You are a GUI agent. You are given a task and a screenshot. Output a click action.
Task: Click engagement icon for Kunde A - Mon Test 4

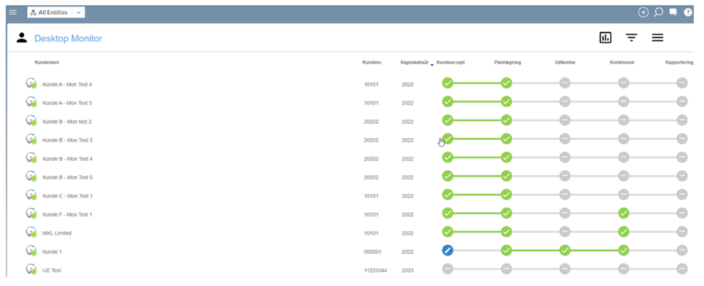pyautogui.click(x=31, y=83)
